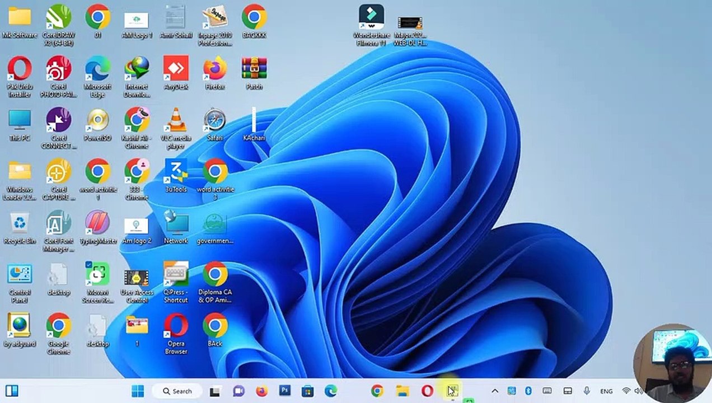712x403 pixels.
Task: Open Wi-Fi network quick settings
Action: 626,391
